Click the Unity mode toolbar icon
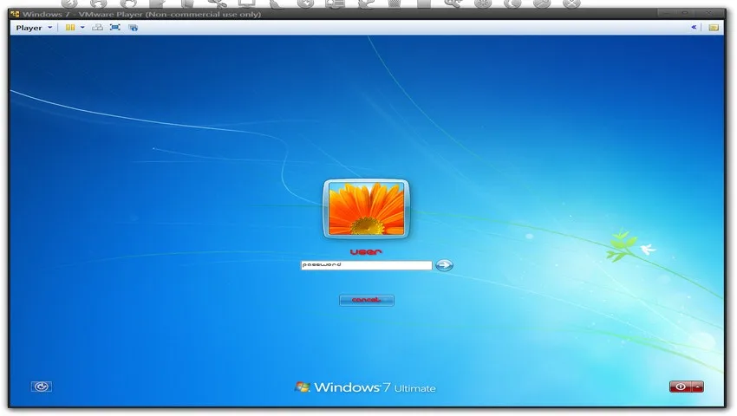Viewport: 737px width, 416px height. coord(134,28)
